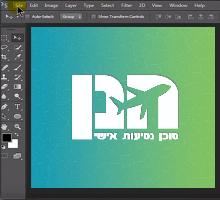Select the Zoom tool
The image size is (220, 200).
(x=18, y=127)
